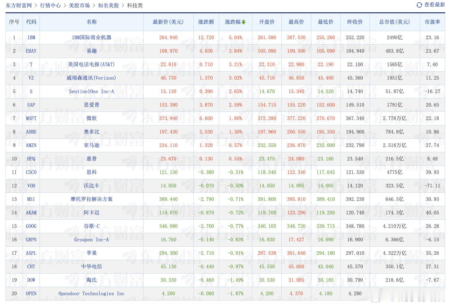Click the 查看最新 refresh link

[435, 5]
